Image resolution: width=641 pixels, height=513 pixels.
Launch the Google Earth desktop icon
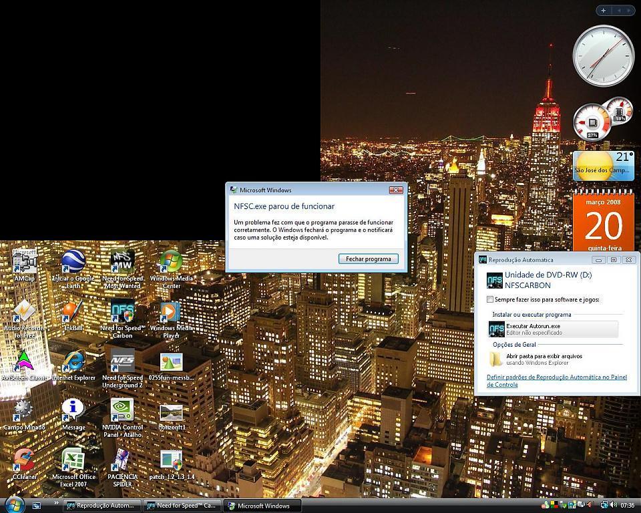click(x=73, y=262)
